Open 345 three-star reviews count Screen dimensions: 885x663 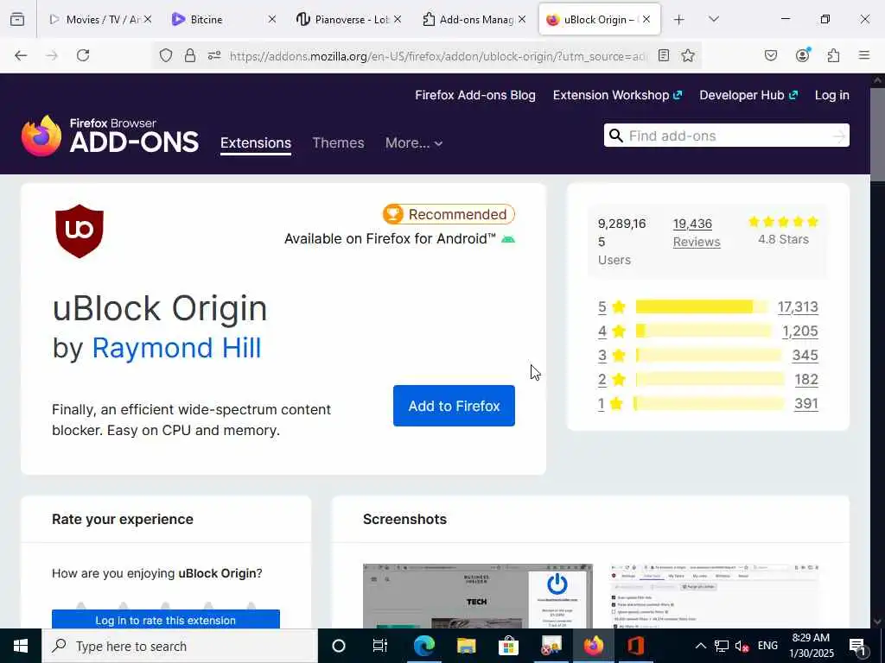pyautogui.click(x=805, y=355)
